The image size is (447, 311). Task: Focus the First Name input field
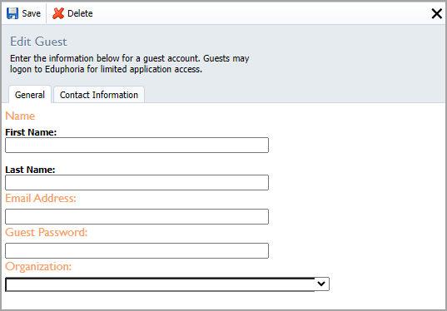point(137,145)
